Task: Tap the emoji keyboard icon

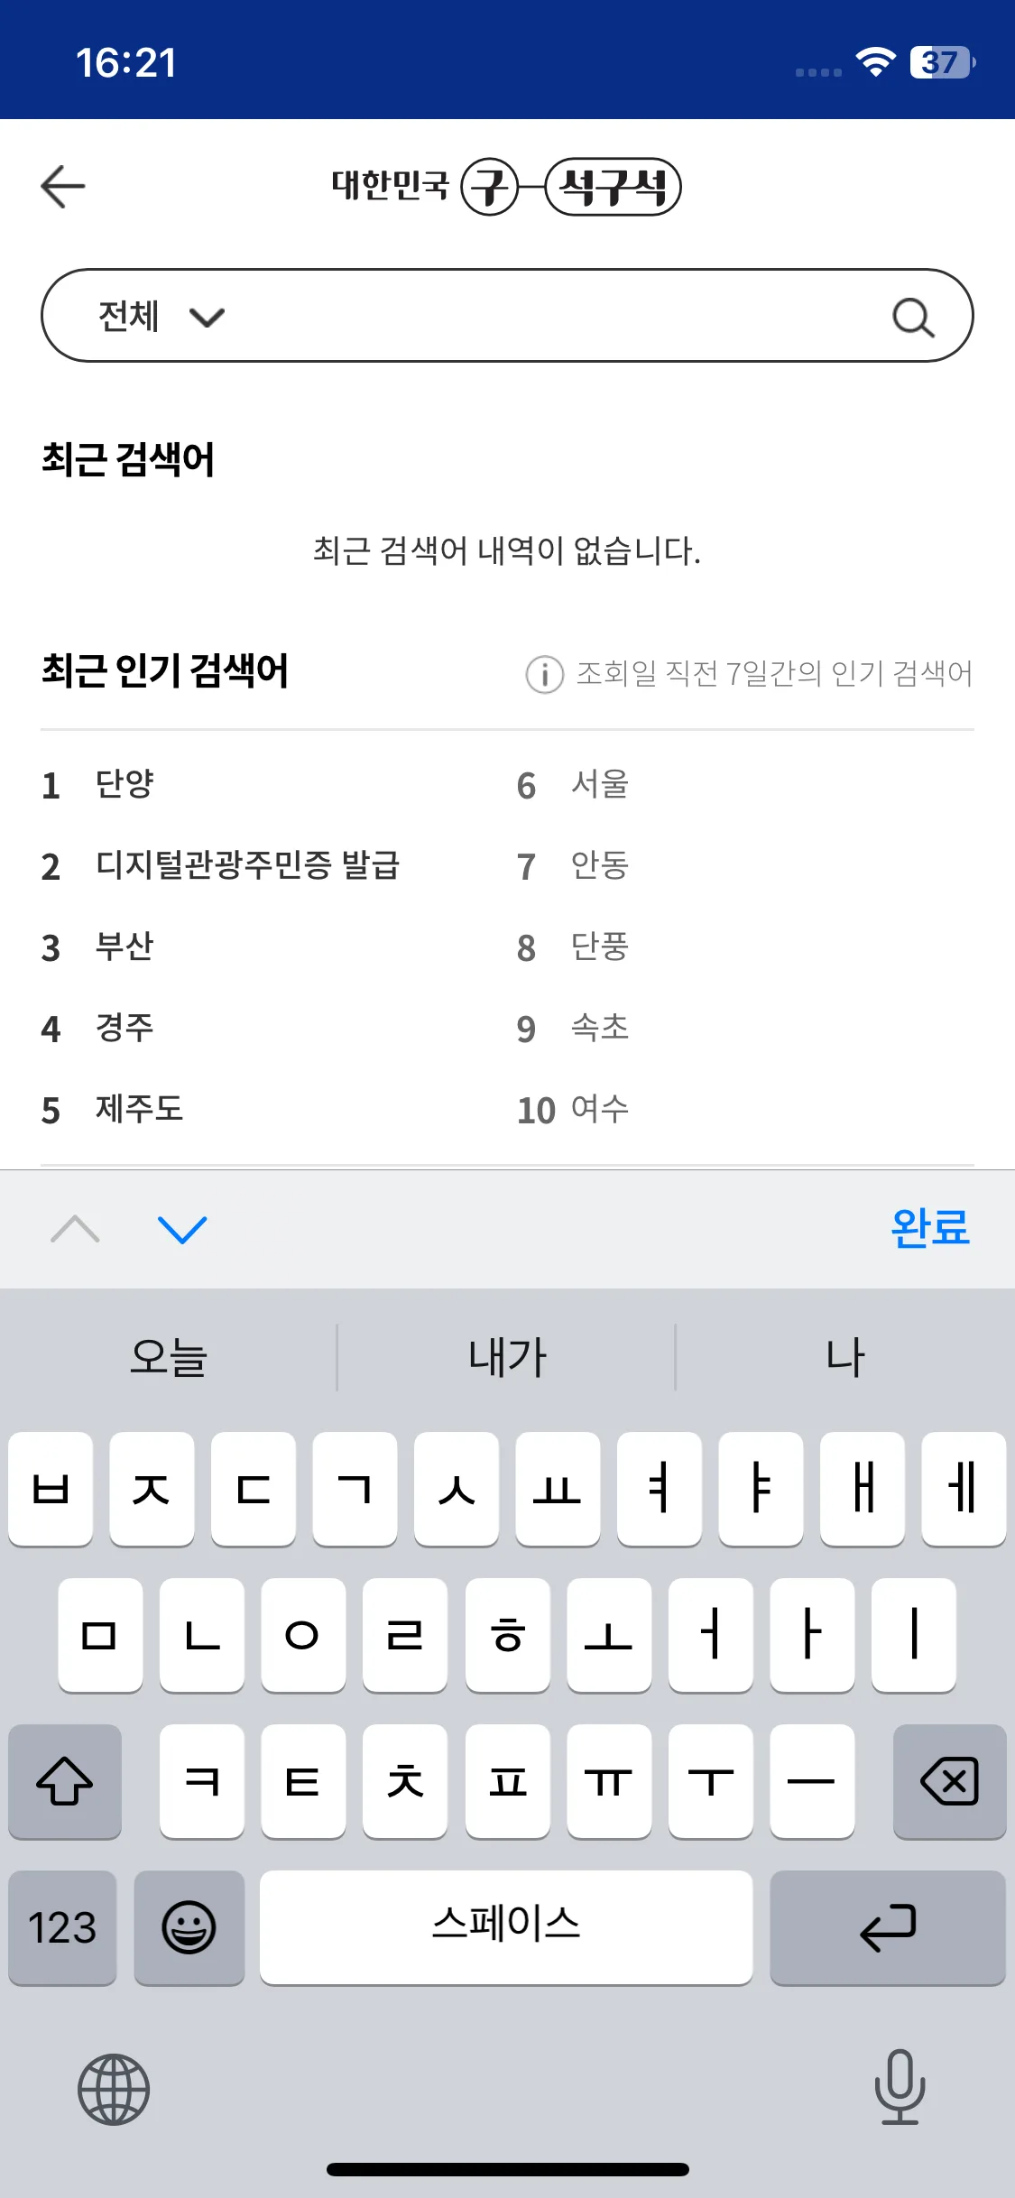Action: tap(189, 1927)
